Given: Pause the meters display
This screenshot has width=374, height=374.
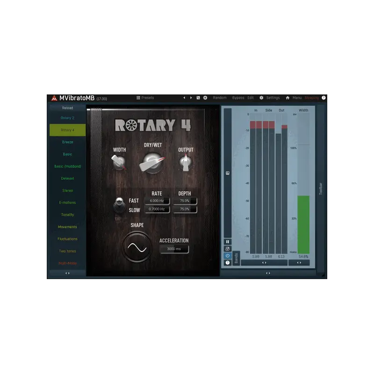Looking at the screenshot, I should (x=228, y=242).
